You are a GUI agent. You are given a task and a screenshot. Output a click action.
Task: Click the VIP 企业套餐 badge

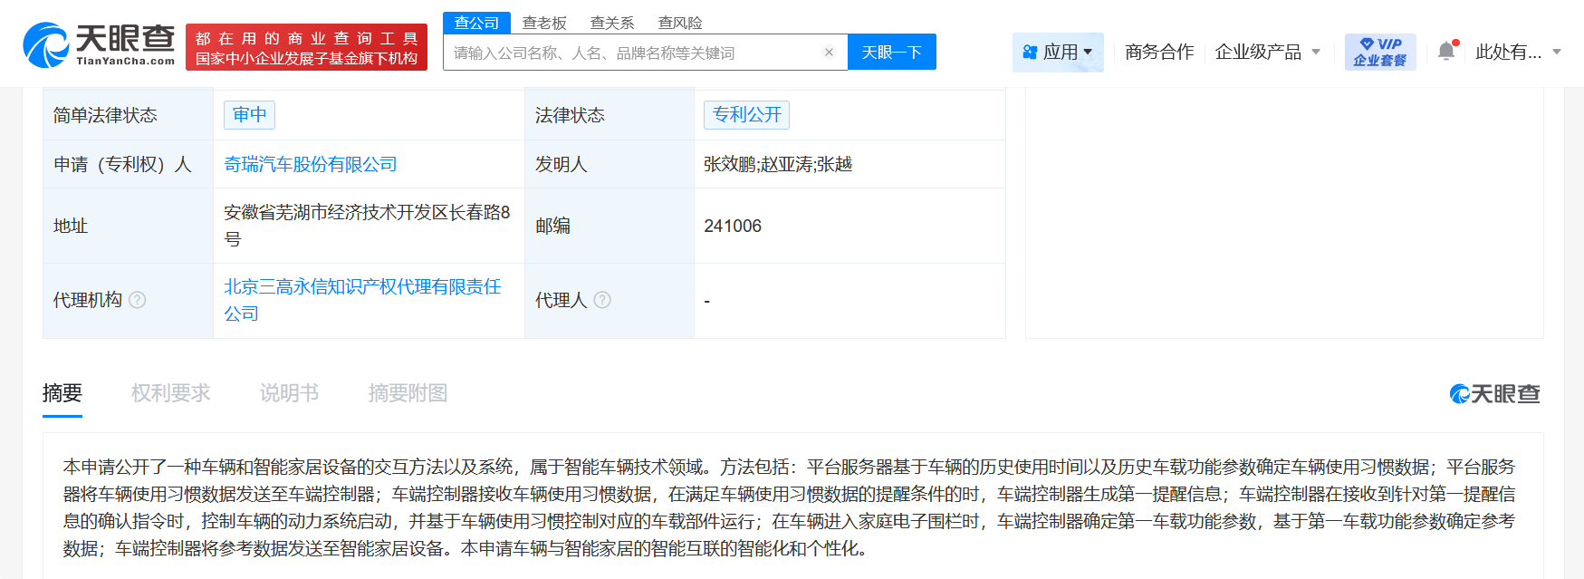(x=1380, y=52)
